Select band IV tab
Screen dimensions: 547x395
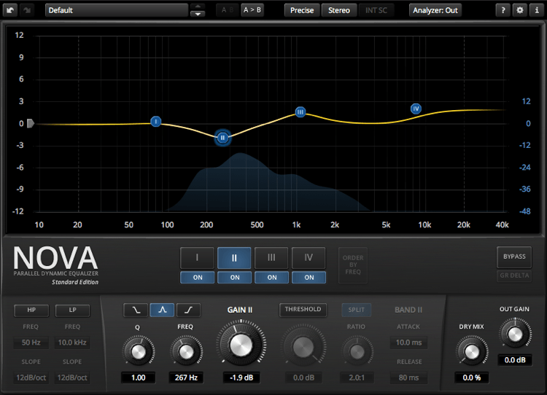click(x=309, y=258)
